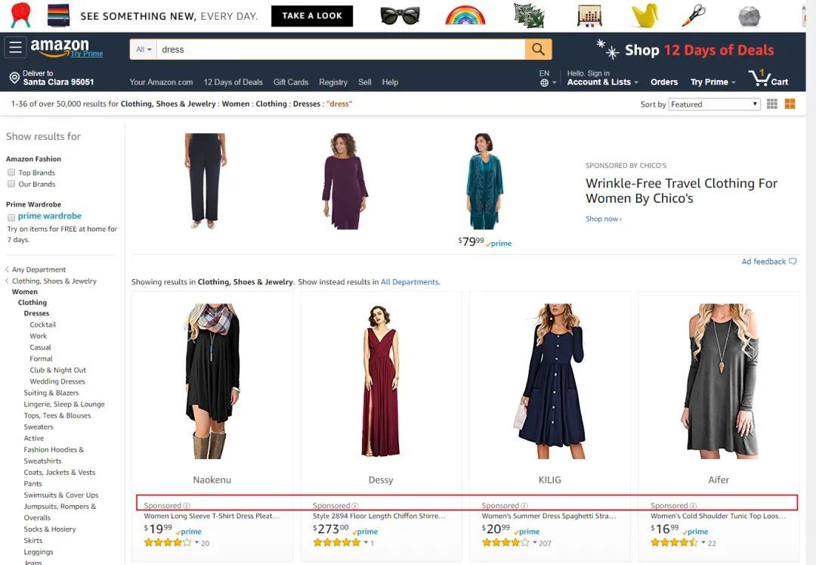Click Ad feedback speech bubble icon

click(x=793, y=262)
